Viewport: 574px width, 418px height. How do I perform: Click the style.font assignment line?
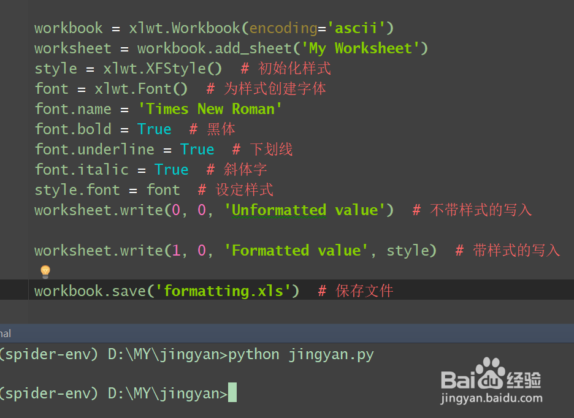coord(107,190)
